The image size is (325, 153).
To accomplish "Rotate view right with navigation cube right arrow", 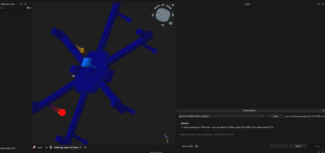I will [173, 15].
